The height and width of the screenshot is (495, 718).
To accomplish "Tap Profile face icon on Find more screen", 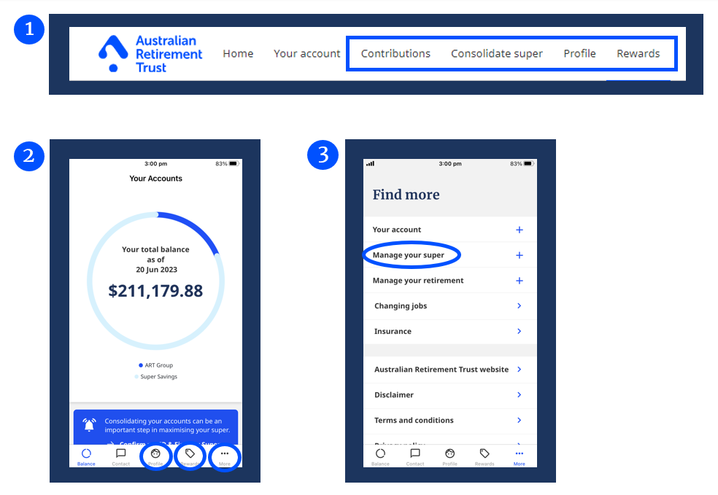I will [x=450, y=453].
